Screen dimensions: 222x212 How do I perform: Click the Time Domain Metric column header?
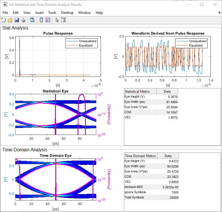tap(140, 156)
